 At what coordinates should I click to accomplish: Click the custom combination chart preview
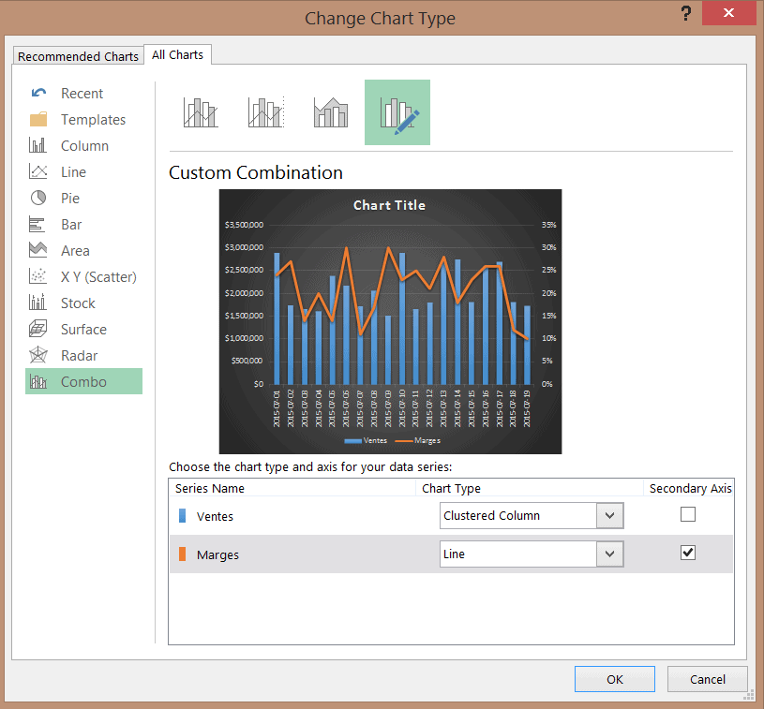pos(390,321)
